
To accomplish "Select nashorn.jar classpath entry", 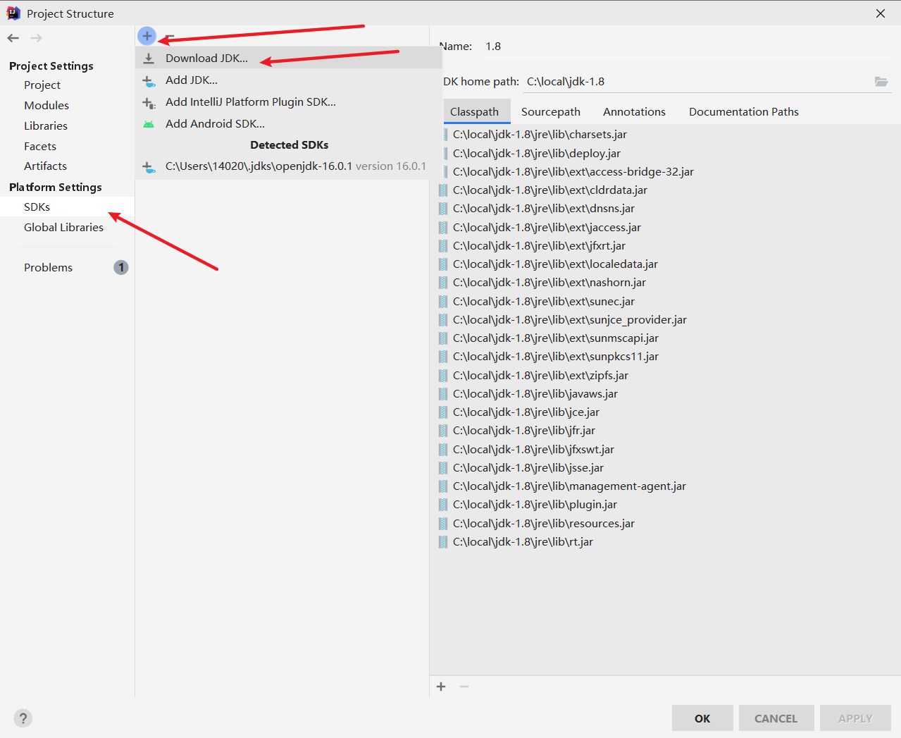I will 549,283.
